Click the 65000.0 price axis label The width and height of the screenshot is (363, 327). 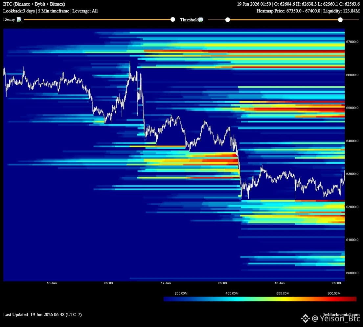(x=352, y=108)
